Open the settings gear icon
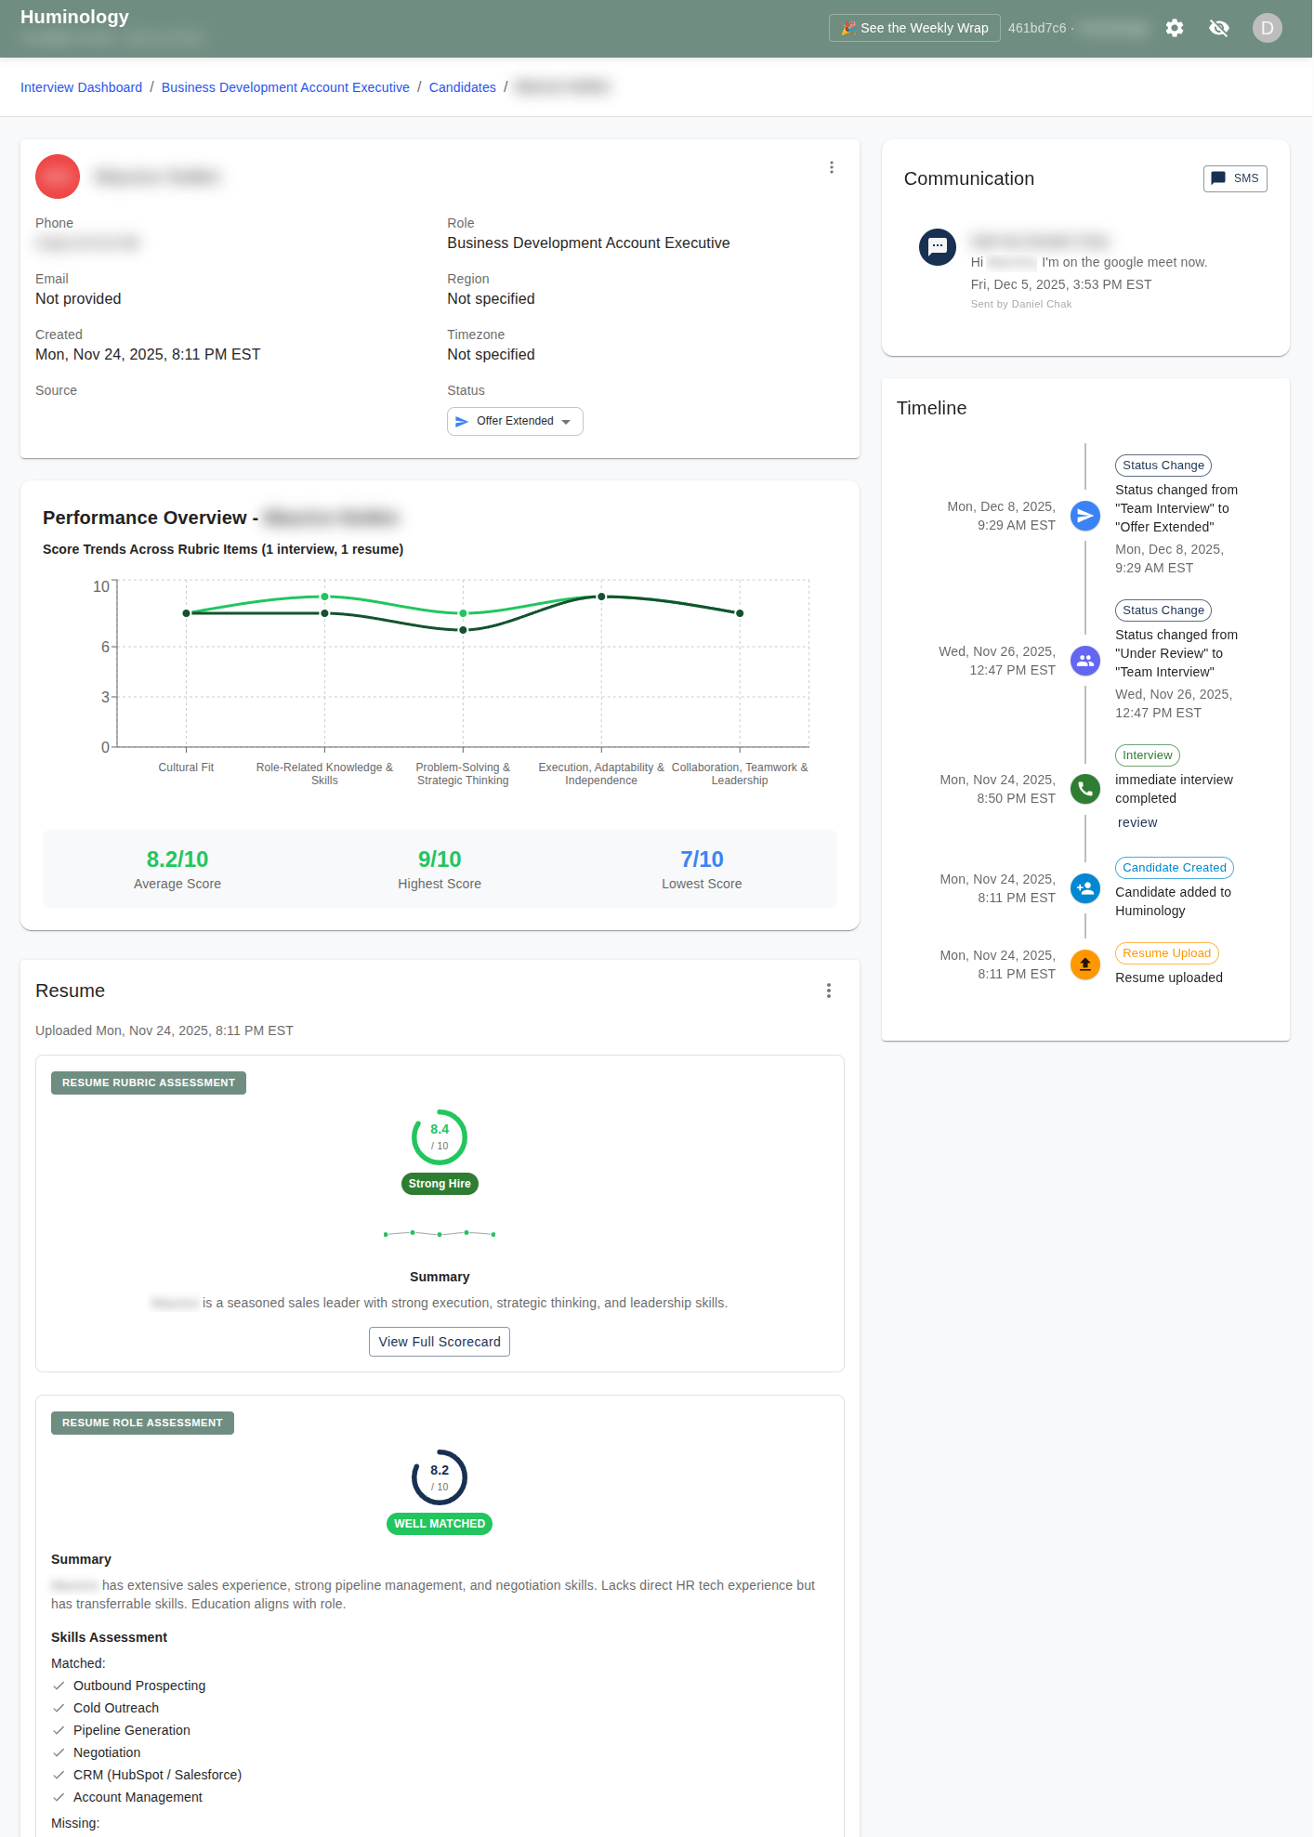Screen dimensions: 1314x1837 click(1175, 28)
